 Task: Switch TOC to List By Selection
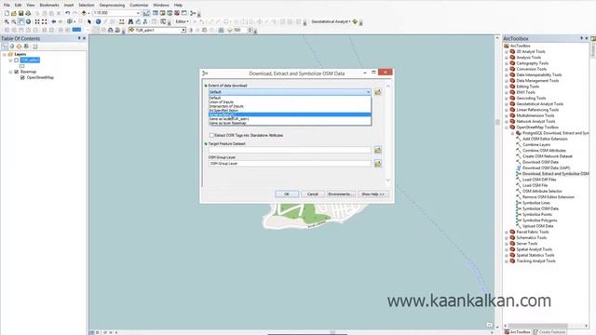tap(26, 47)
